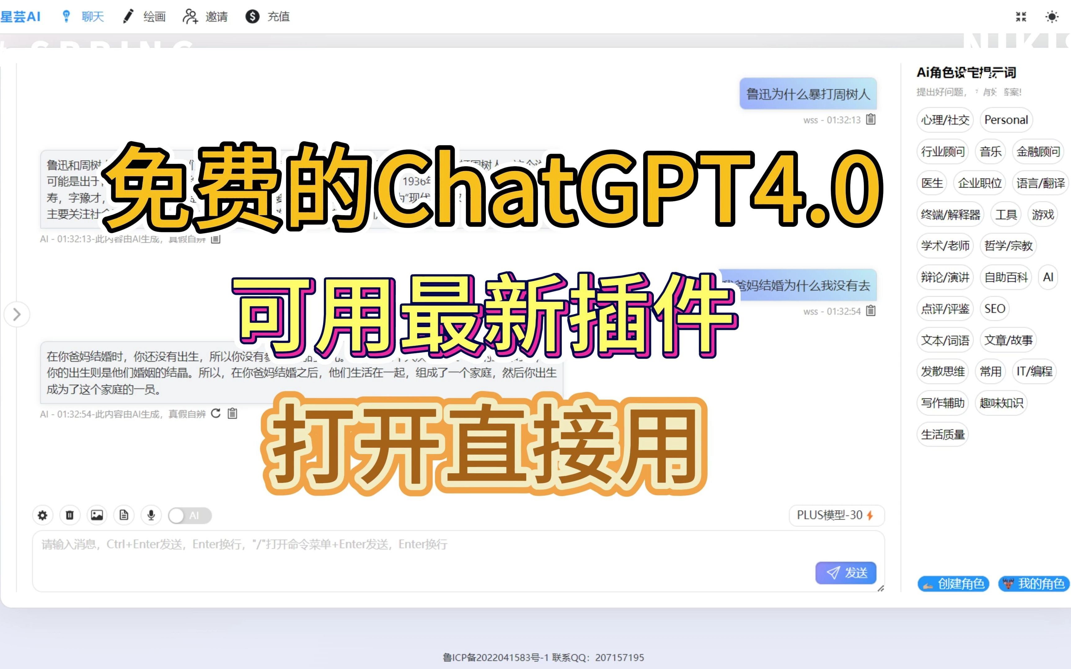1071x669 pixels.
Task: Pick the 生活质量 category
Action: point(943,435)
